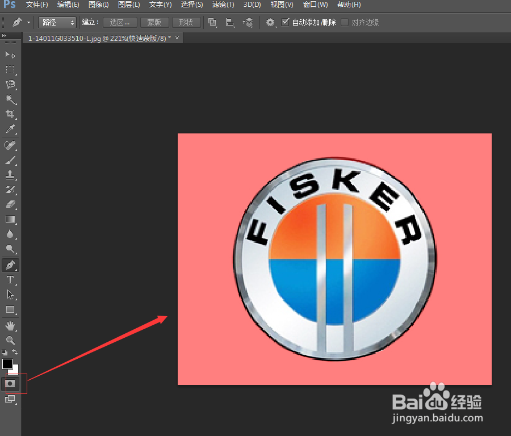Select the Gradient tool

[x=10, y=219]
